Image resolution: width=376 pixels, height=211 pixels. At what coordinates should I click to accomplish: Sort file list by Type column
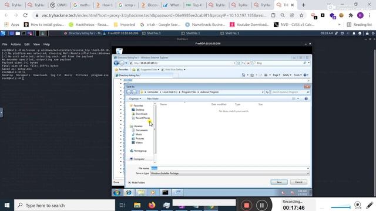pos(237,104)
